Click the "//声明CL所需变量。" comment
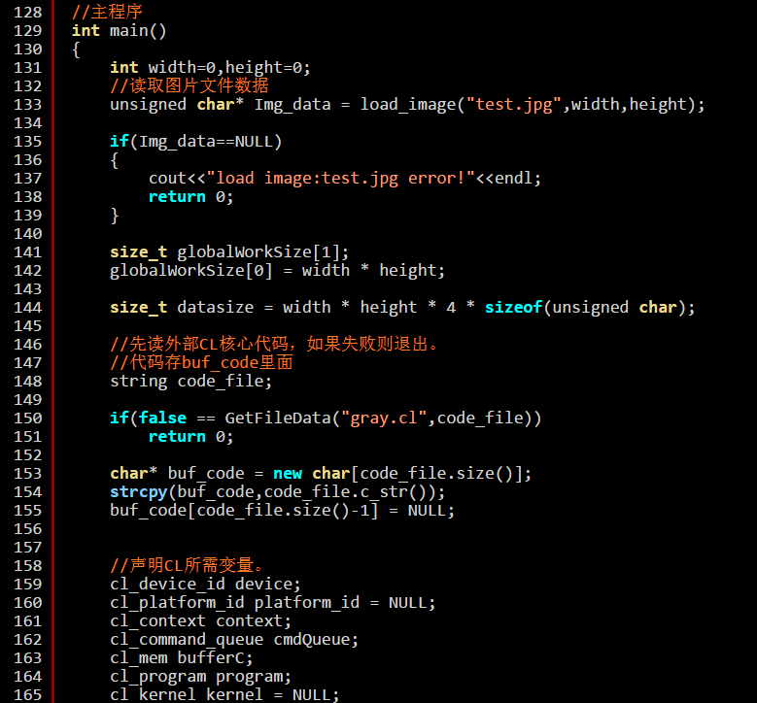This screenshot has height=703, width=757. coord(187,565)
